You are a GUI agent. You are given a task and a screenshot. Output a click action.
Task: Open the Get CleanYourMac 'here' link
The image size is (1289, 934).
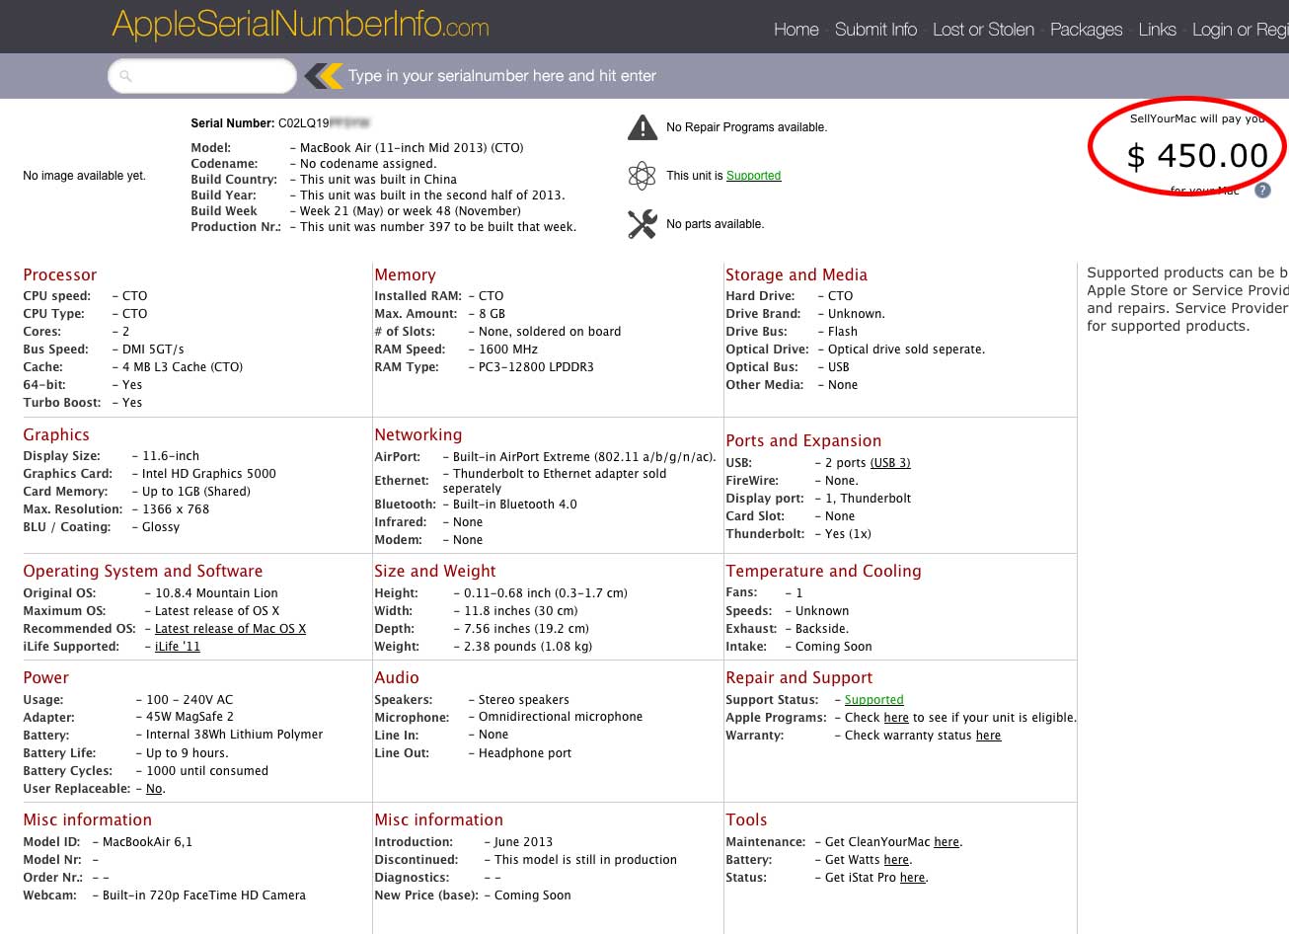[947, 842]
